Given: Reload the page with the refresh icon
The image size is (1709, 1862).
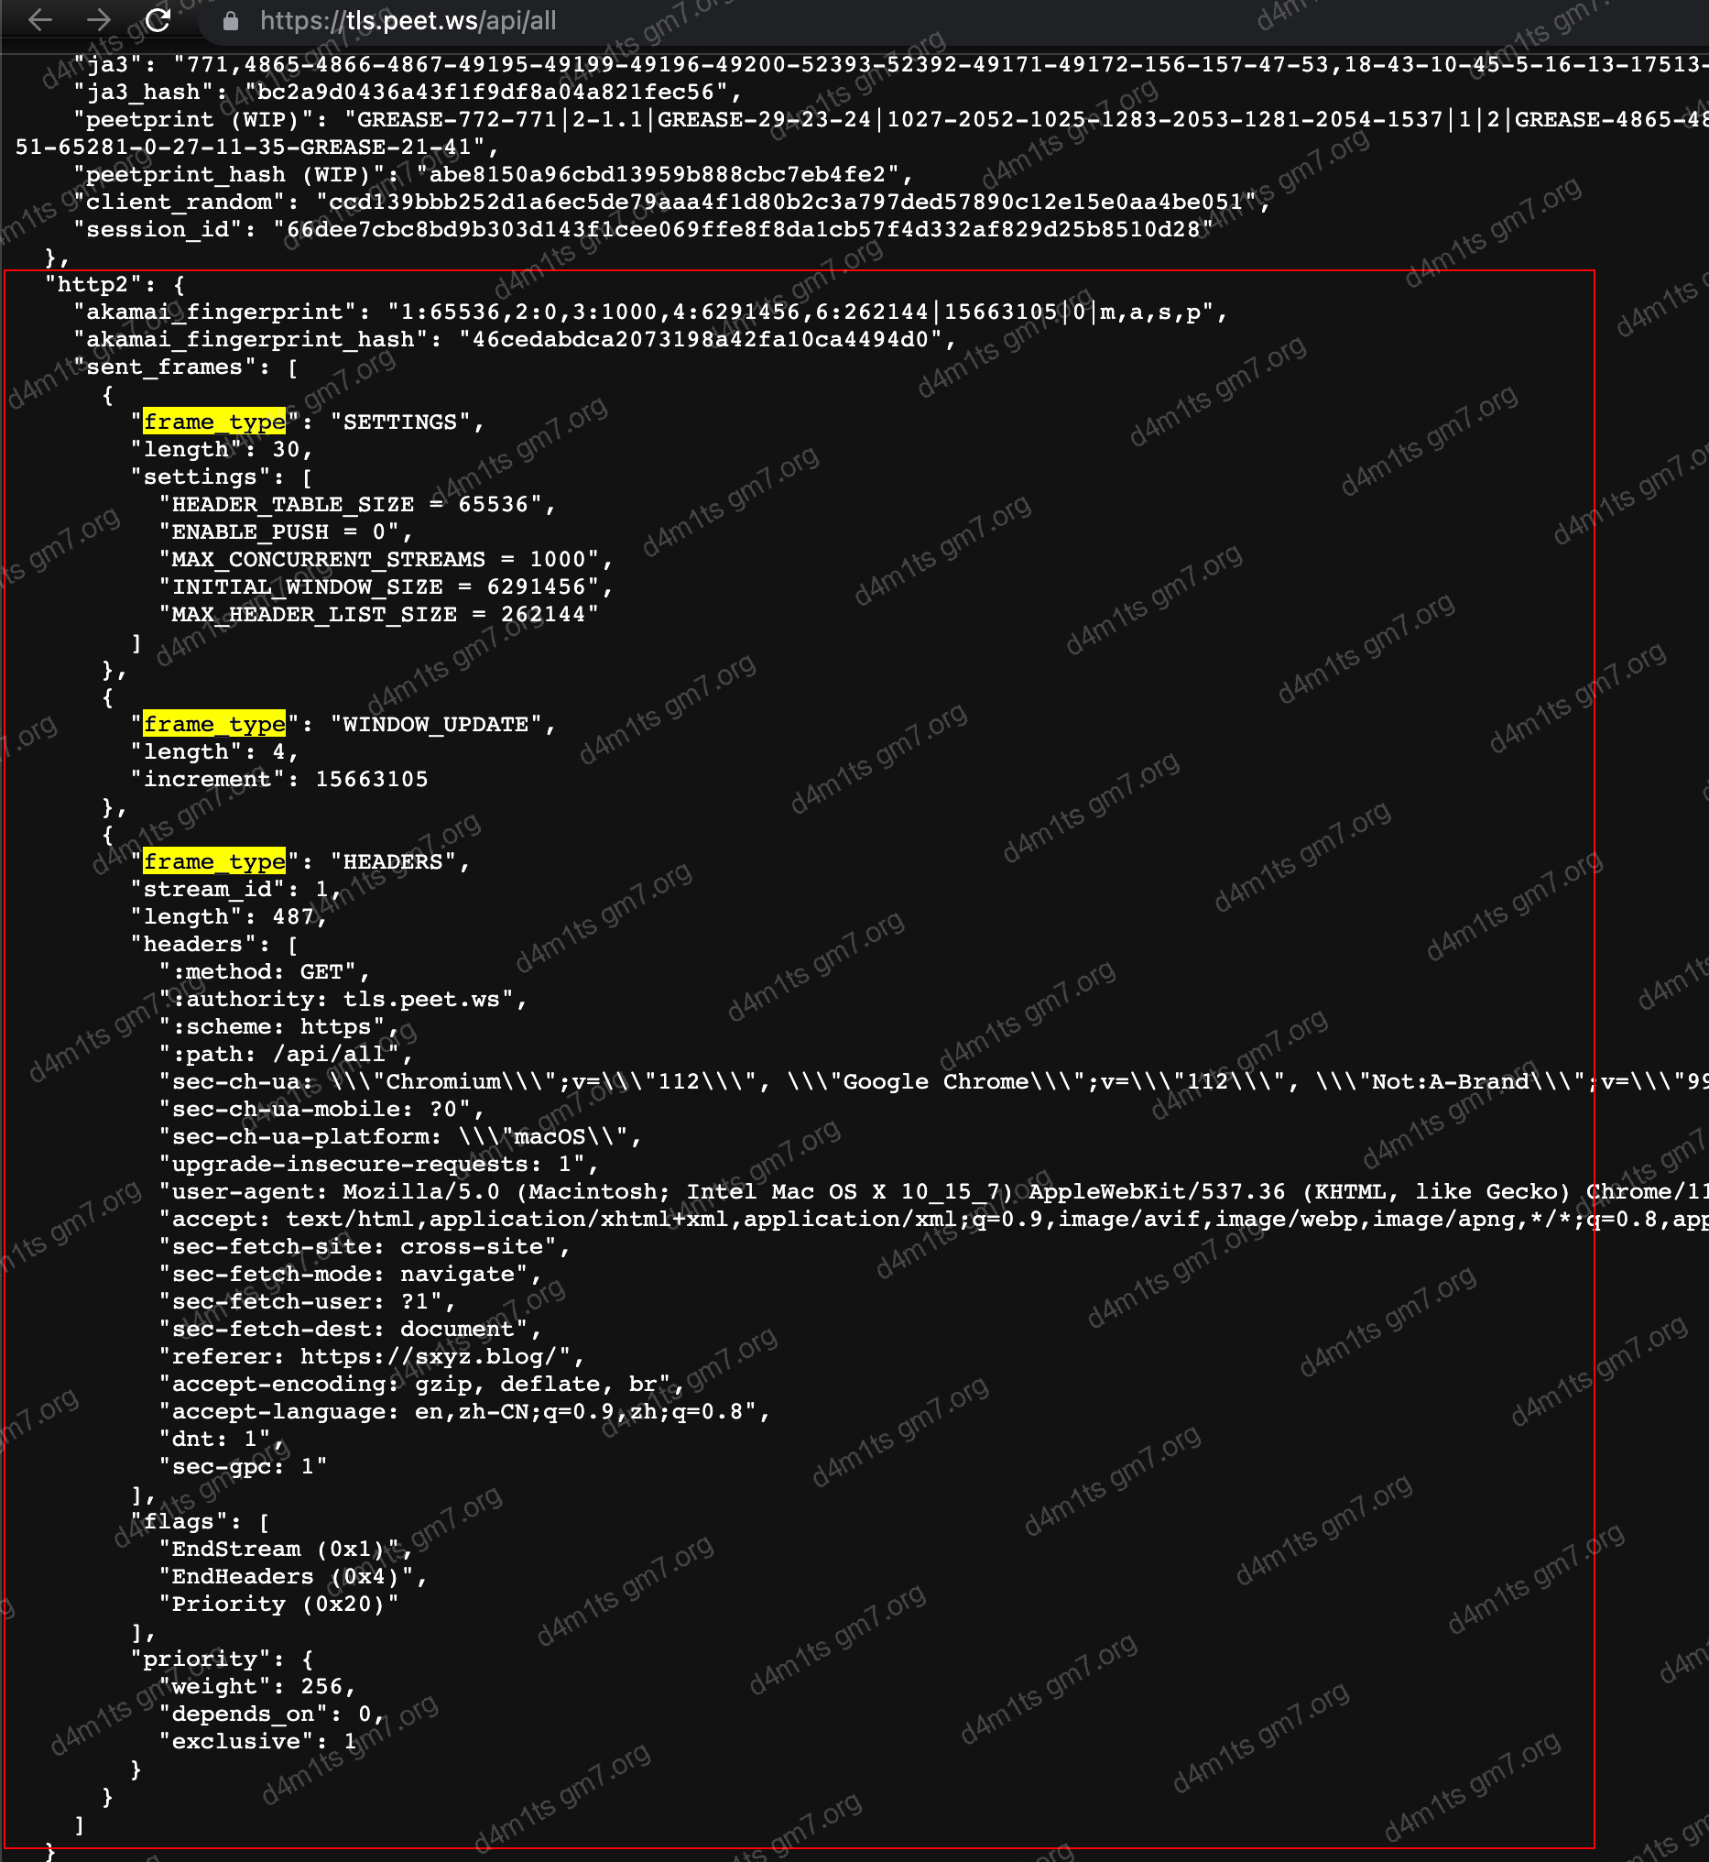Looking at the screenshot, I should click(158, 20).
